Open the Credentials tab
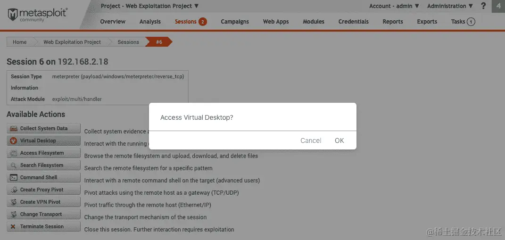Image resolution: width=505 pixels, height=240 pixels. point(353,22)
